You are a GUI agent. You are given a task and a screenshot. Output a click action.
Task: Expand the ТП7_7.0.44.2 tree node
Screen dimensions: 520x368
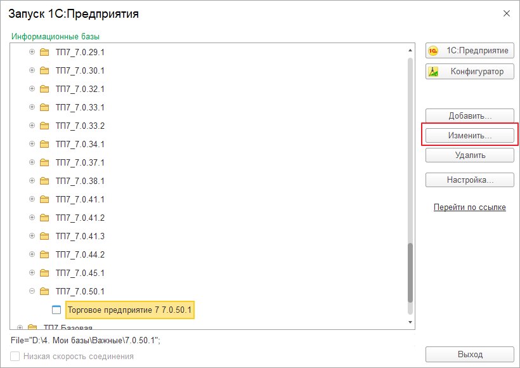(32, 254)
